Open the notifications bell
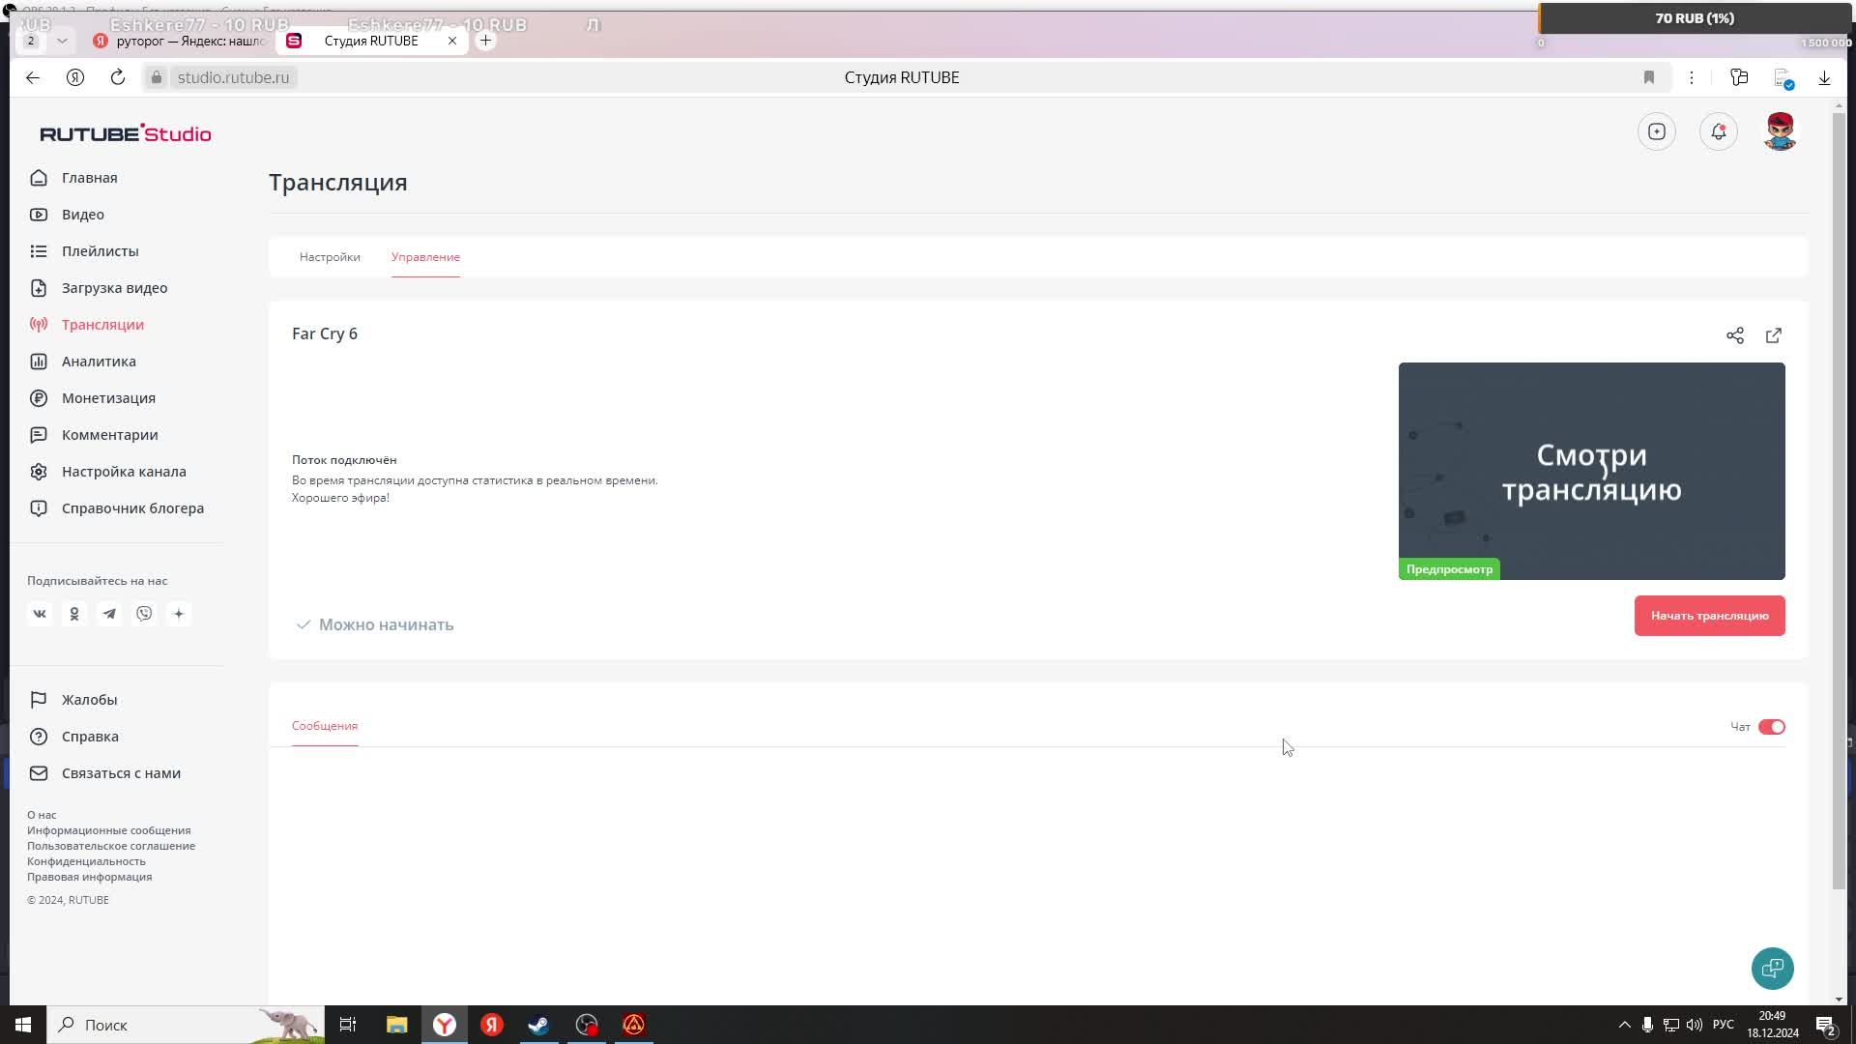The height and width of the screenshot is (1044, 1856). click(x=1718, y=131)
